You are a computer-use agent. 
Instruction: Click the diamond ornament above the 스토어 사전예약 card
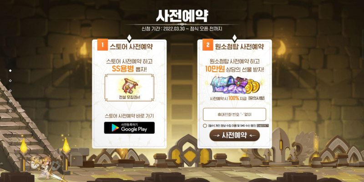(x=129, y=38)
